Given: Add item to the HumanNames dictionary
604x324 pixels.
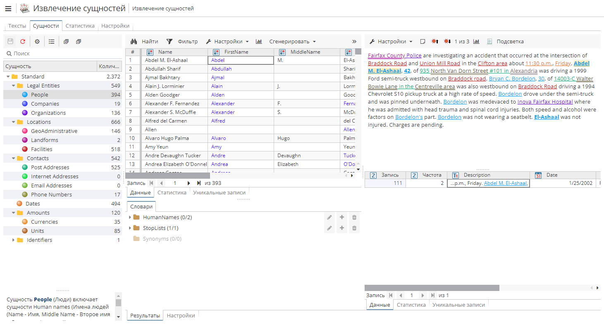Looking at the screenshot, I should point(342,218).
